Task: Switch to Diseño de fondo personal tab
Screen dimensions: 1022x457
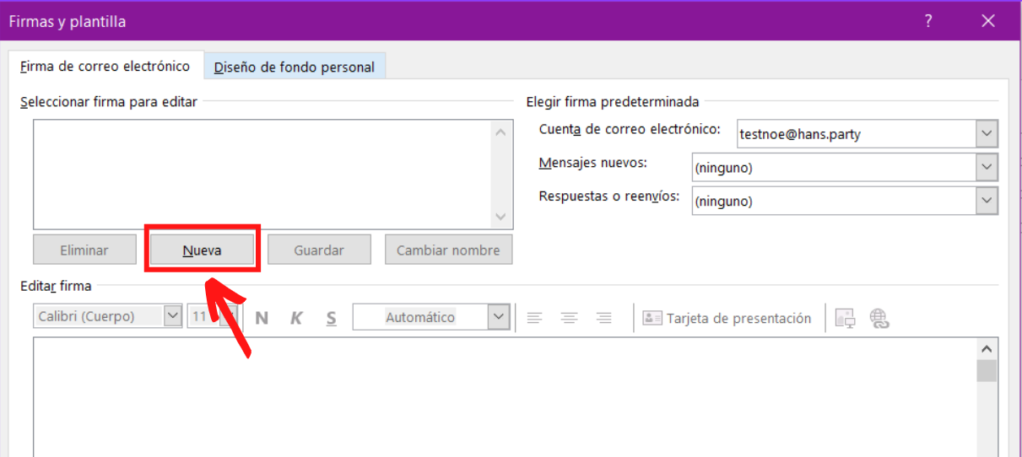Action: (295, 67)
